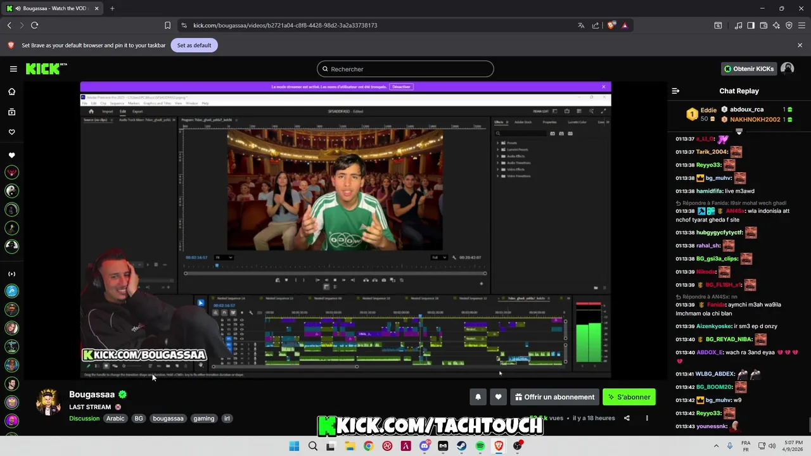Open the media control music icon
The height and width of the screenshot is (456, 811).
tap(738, 25)
